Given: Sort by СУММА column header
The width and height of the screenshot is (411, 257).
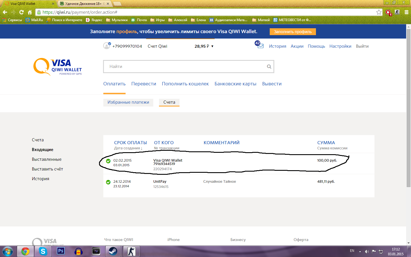Looking at the screenshot, I should tap(326, 142).
